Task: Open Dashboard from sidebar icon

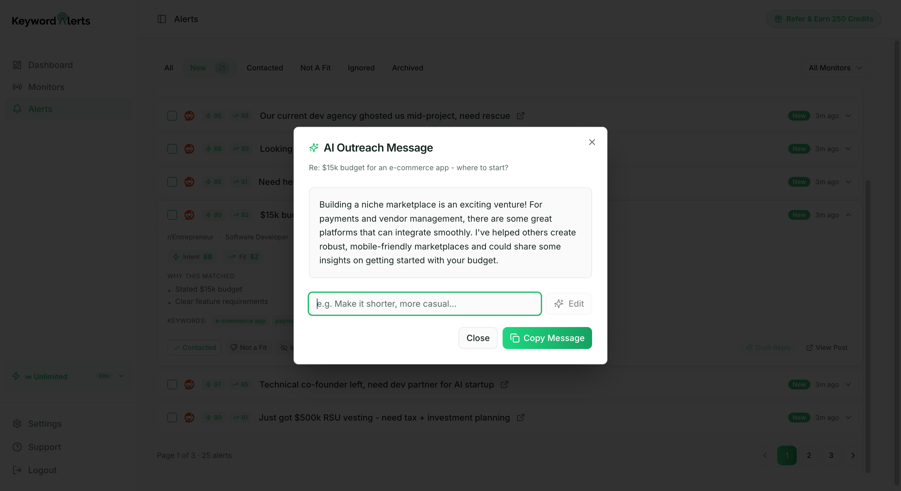Action: 17,65
